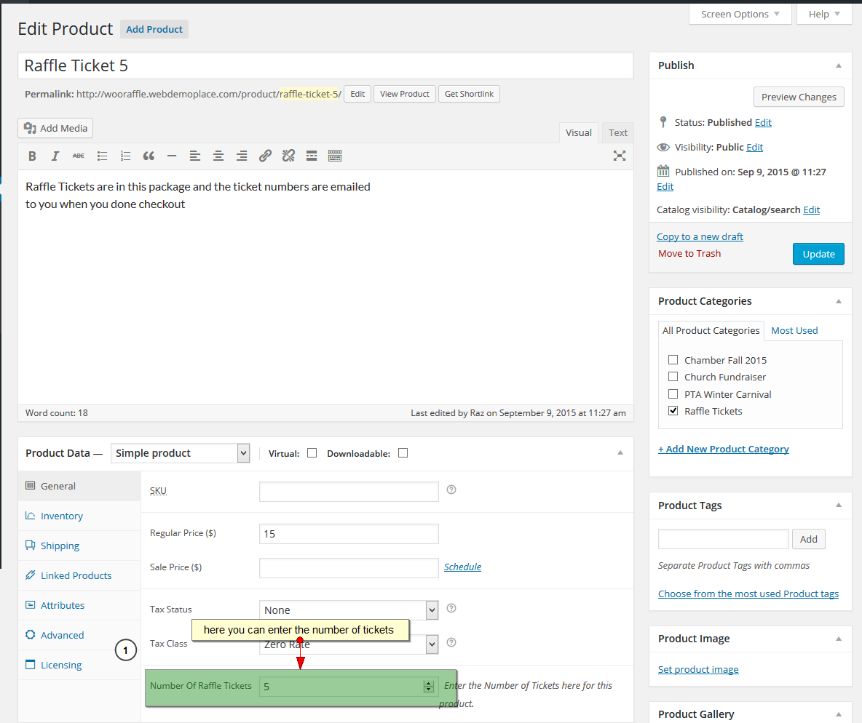This screenshot has height=723, width=862.
Task: Click the Set product image link
Action: point(698,669)
